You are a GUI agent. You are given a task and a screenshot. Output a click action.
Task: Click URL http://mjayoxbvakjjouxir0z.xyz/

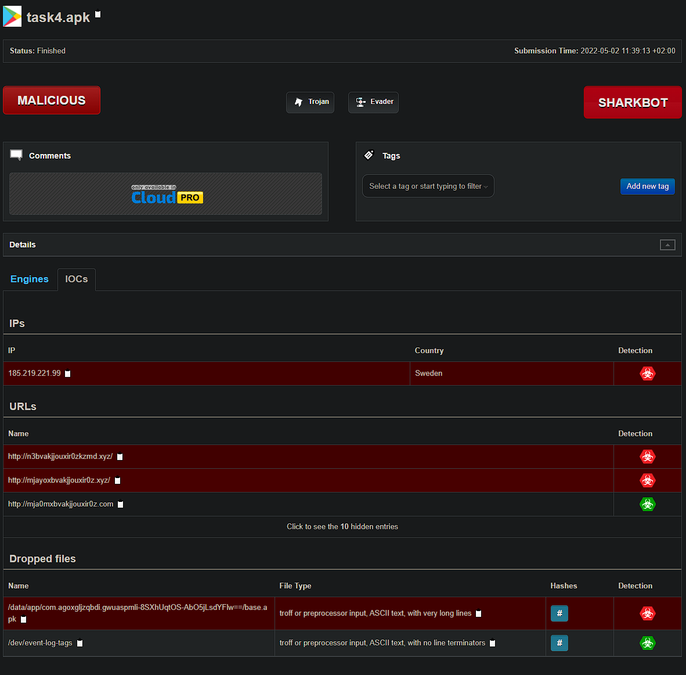[x=59, y=480]
